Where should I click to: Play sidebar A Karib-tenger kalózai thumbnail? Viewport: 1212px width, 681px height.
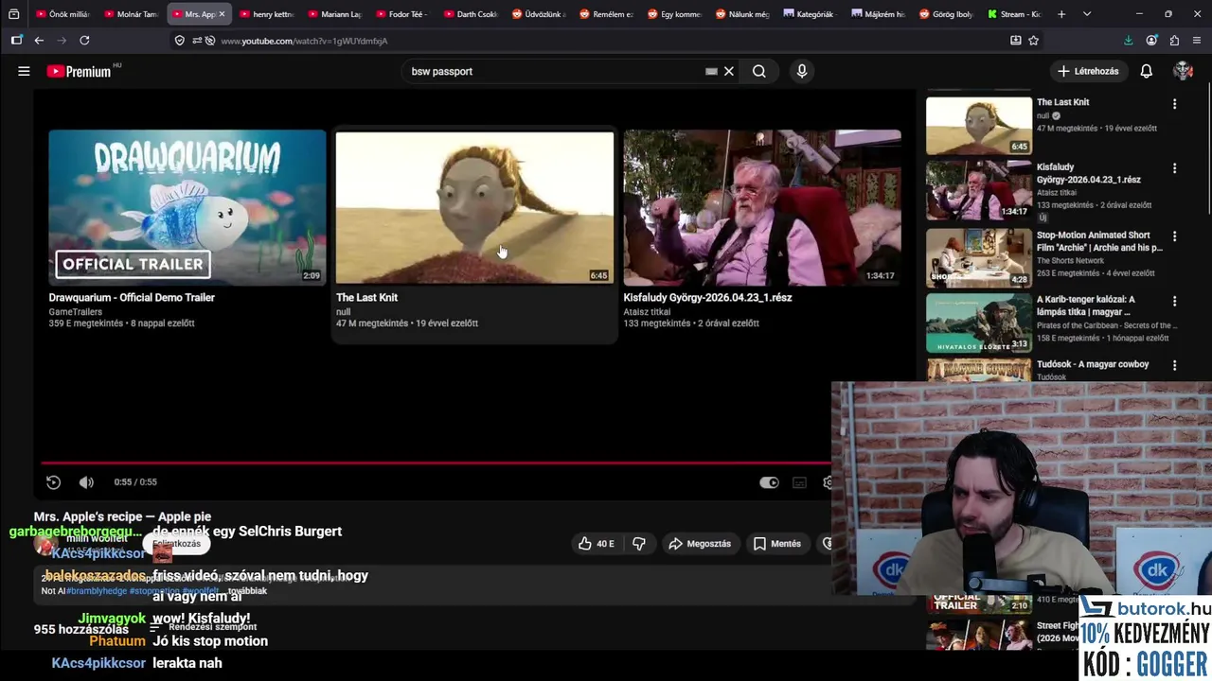point(979,322)
